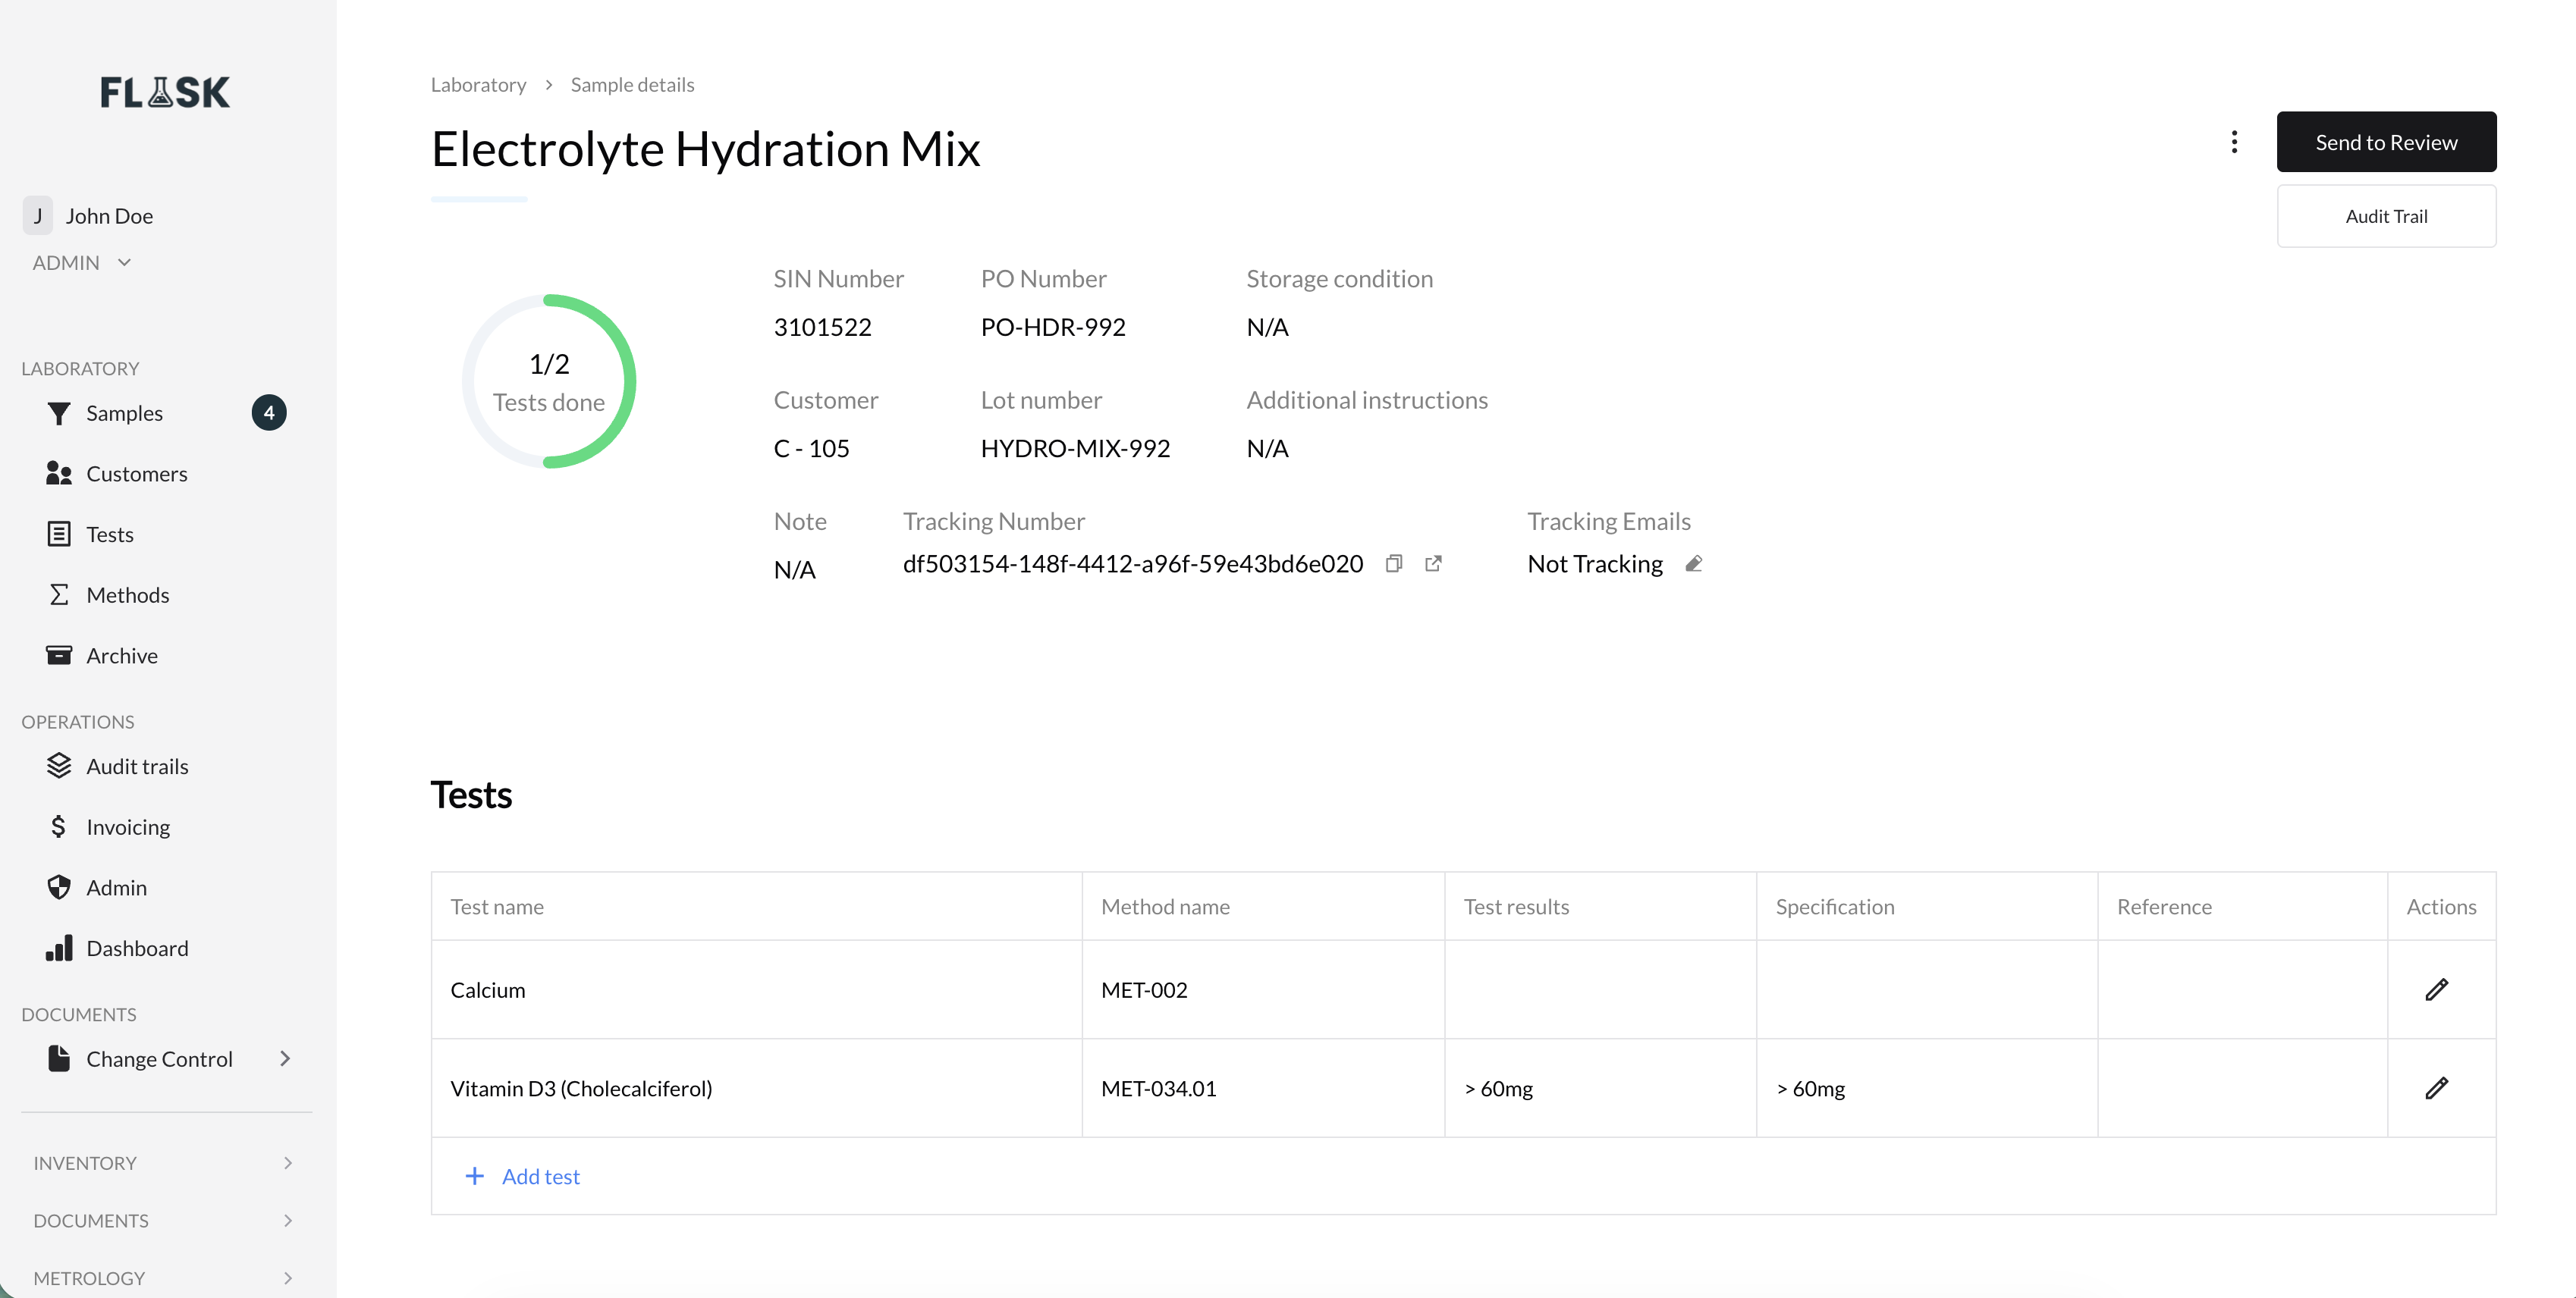Expand the METROLOGY section
The width and height of the screenshot is (2576, 1298).
(287, 1278)
